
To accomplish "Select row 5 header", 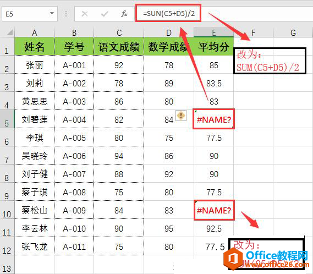I will click(7, 119).
